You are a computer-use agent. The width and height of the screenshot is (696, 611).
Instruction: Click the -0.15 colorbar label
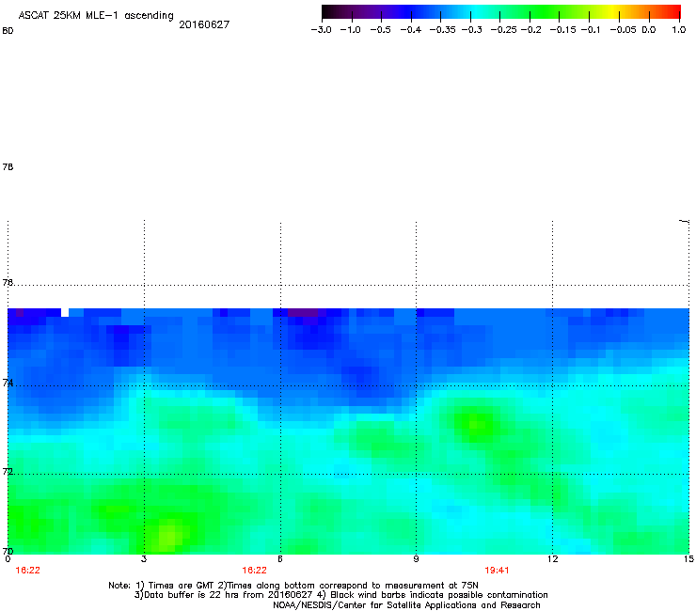pyautogui.click(x=562, y=30)
